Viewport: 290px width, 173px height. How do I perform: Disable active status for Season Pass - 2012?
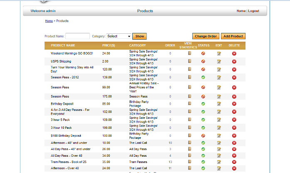(x=203, y=78)
